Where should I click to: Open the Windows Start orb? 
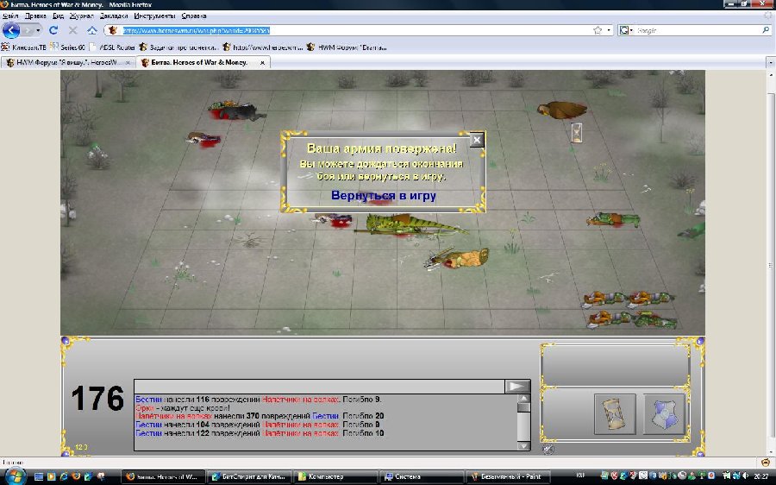point(14,476)
